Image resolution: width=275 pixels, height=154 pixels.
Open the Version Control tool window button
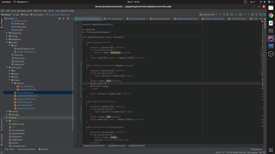tap(27, 149)
